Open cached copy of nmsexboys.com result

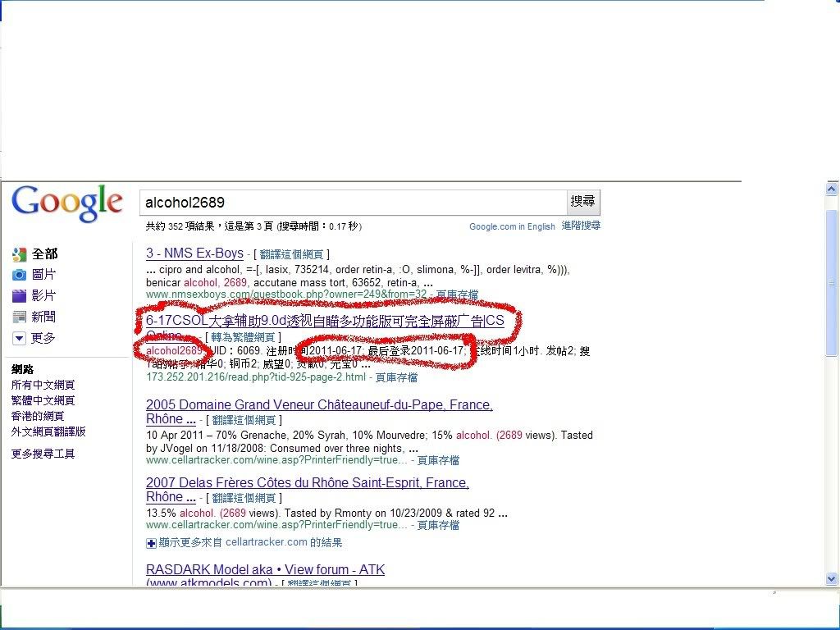(457, 294)
